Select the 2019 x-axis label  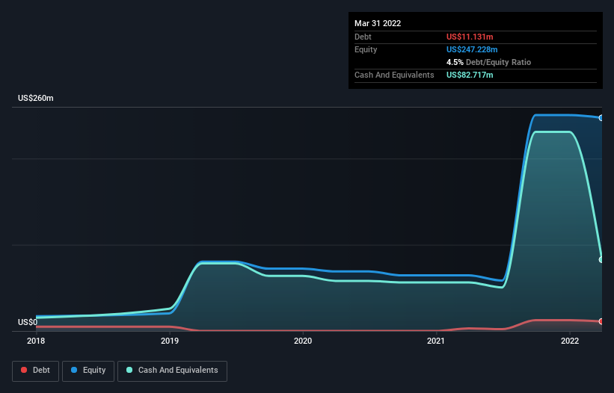click(x=170, y=341)
